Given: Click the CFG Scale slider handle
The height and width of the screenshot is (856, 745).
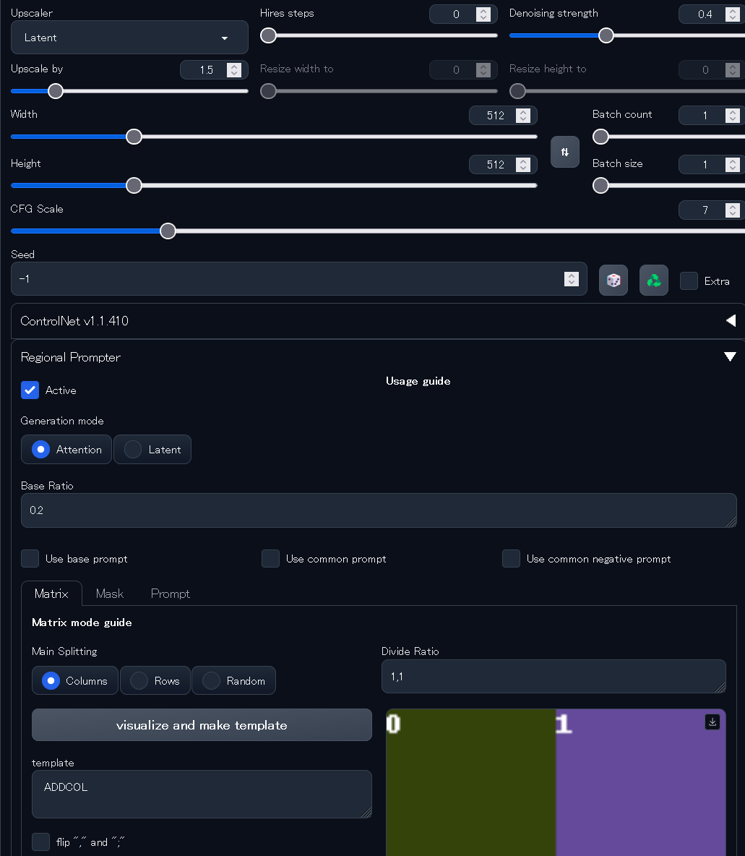Looking at the screenshot, I should pyautogui.click(x=168, y=231).
